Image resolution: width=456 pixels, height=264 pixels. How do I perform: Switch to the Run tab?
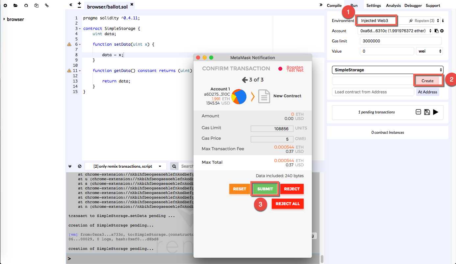354,6
